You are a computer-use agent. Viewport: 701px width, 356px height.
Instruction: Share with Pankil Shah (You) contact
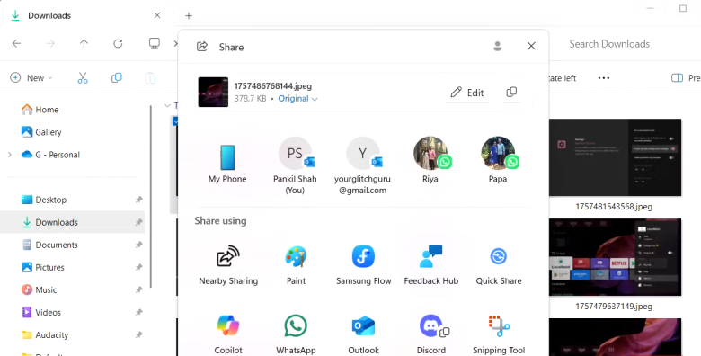[x=295, y=165]
